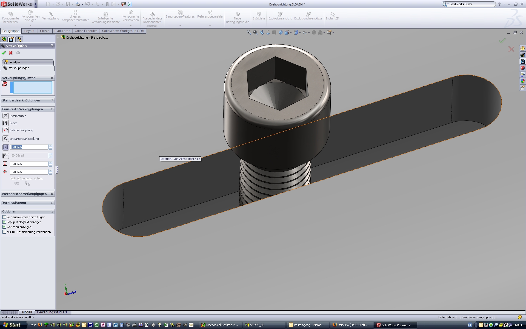This screenshot has height=329, width=526.
Task: Open the Bewegungsstudie 1 tab
Action: [x=52, y=312]
